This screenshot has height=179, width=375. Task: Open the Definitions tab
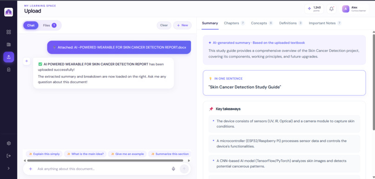(x=291, y=23)
